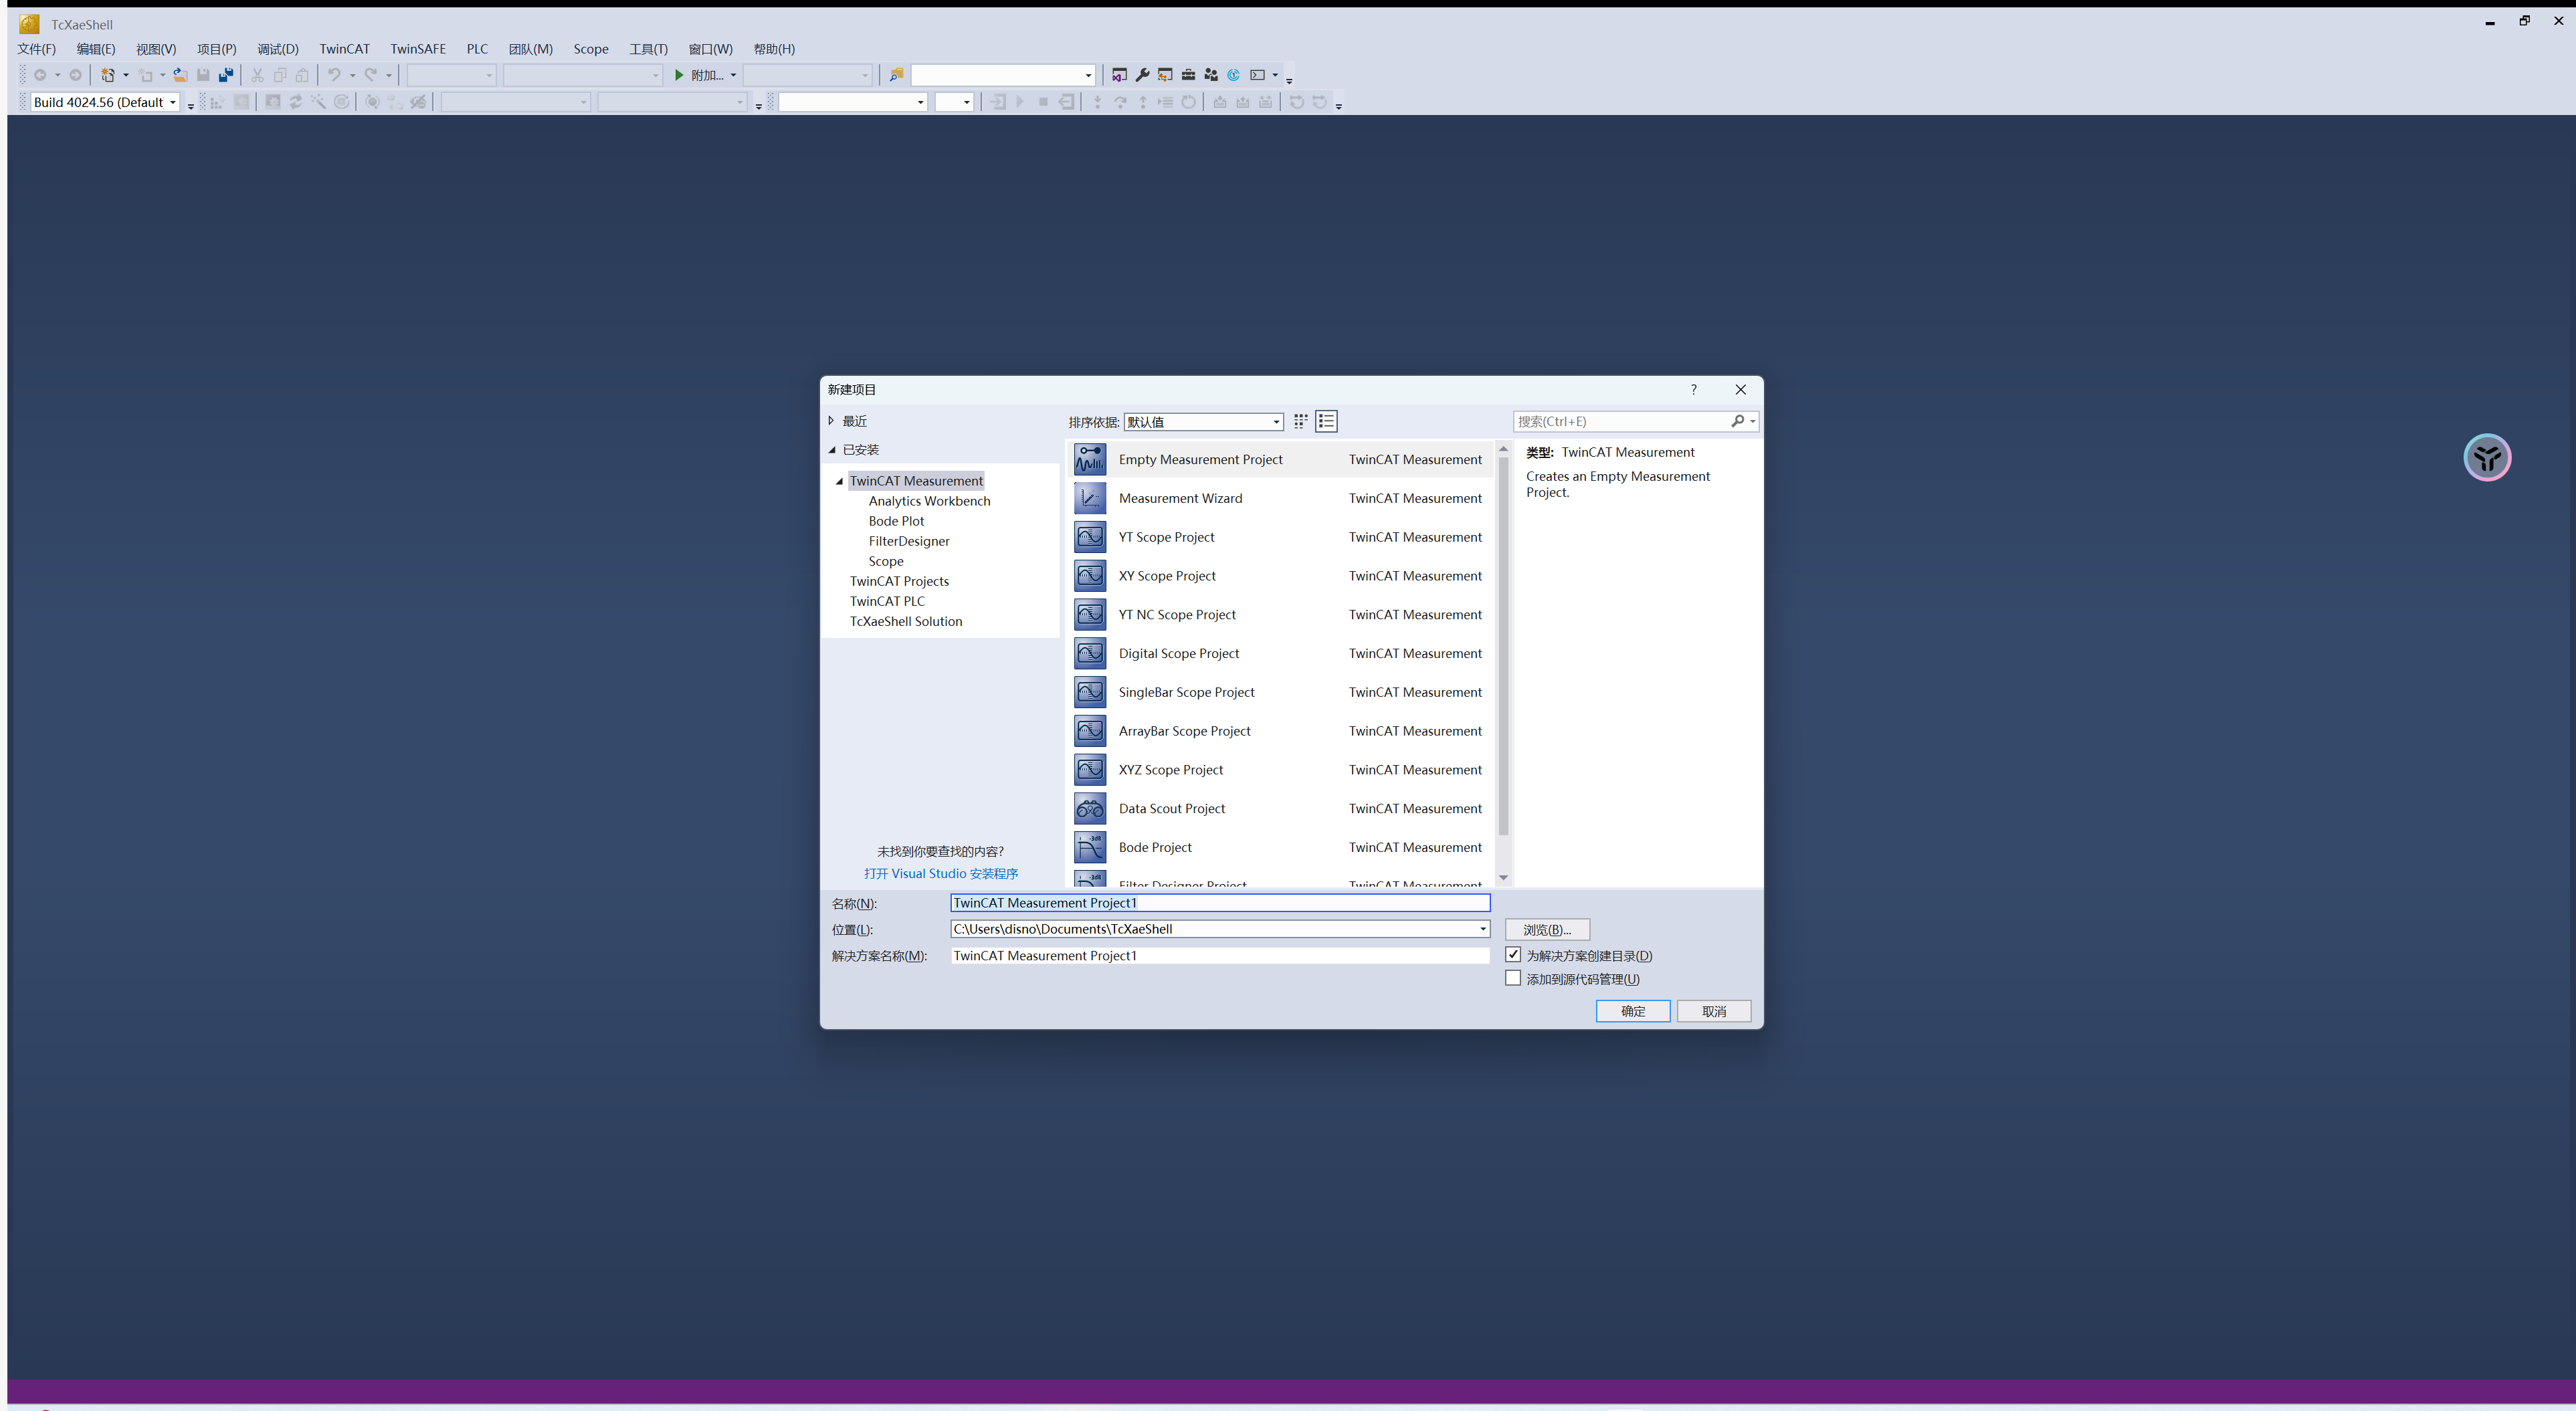2576x1411 pixels.
Task: Open the Properties wrench icon
Action: pyautogui.click(x=1142, y=75)
